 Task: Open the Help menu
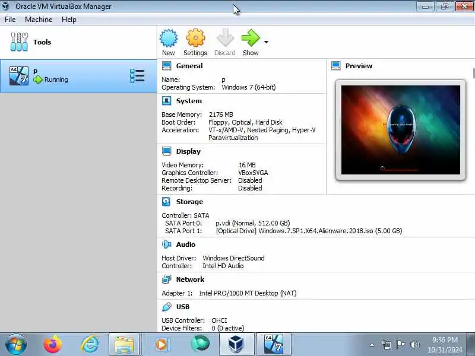tap(69, 20)
